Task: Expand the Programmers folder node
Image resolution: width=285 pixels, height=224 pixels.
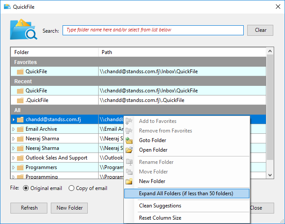Action: point(13,167)
